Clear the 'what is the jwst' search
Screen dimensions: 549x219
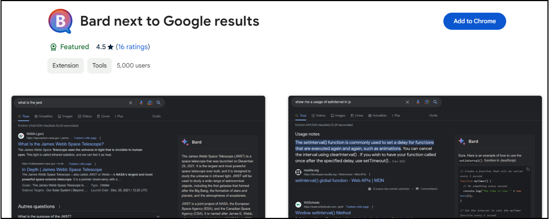coord(131,103)
